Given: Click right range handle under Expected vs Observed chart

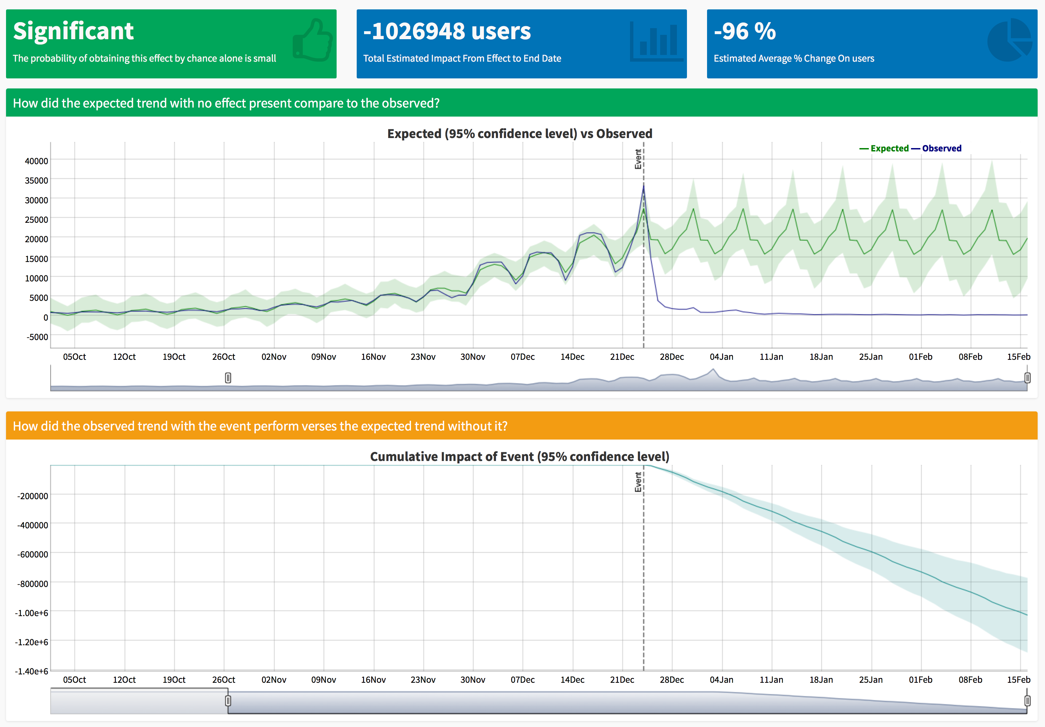Looking at the screenshot, I should 1027,378.
